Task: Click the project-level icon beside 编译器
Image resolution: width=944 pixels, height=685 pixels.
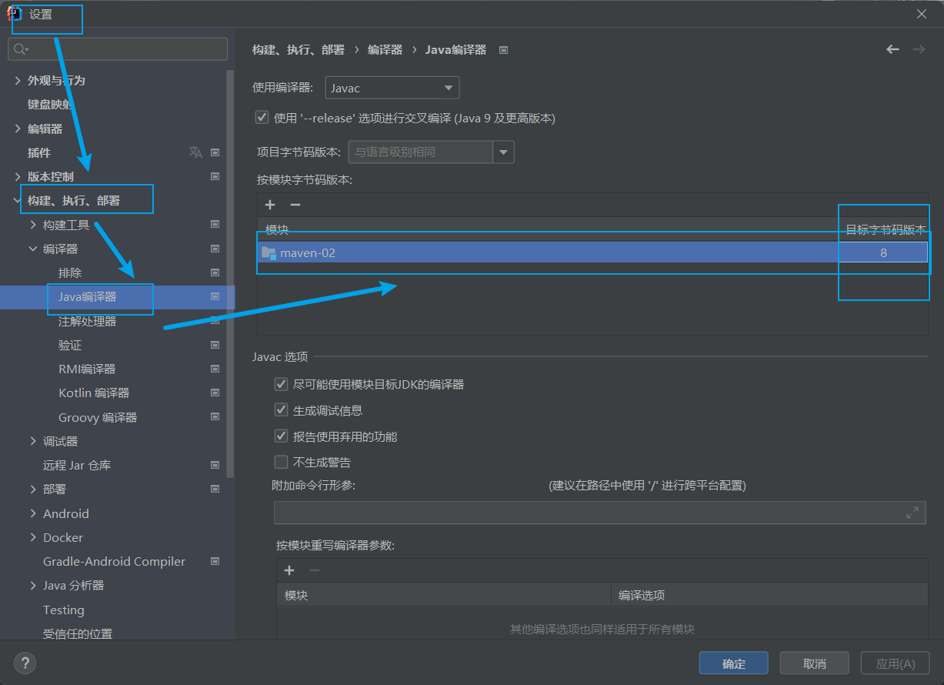Action: [x=215, y=249]
